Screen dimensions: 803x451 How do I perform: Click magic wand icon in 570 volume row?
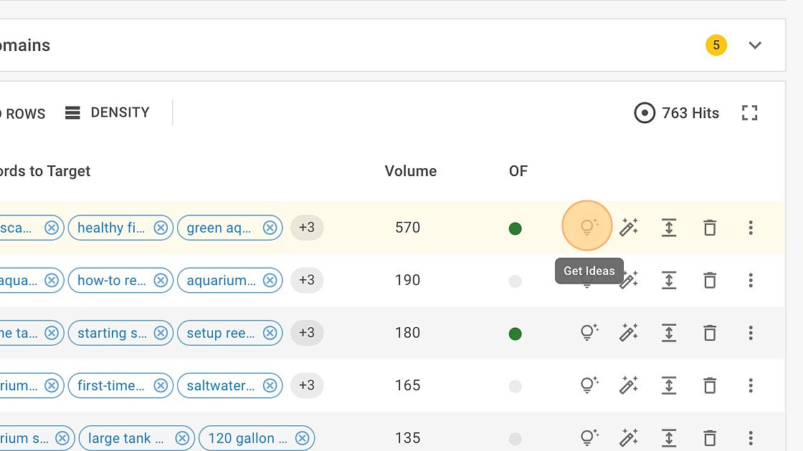coord(629,228)
